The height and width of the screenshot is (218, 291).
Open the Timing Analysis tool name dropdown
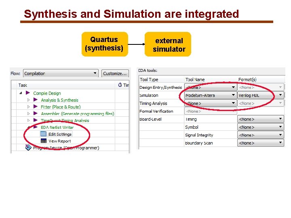[211, 103]
